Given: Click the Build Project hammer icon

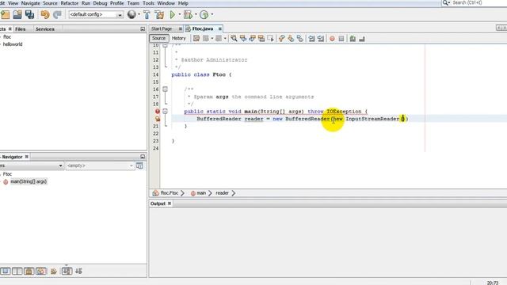Looking at the screenshot, I should pyautogui.click(x=147, y=14).
